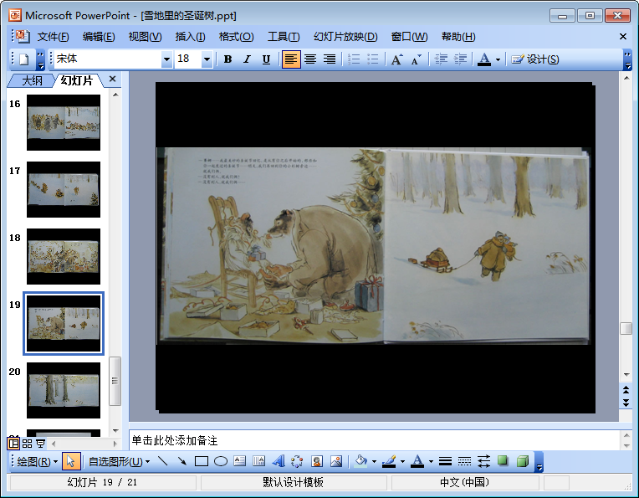Click the 设计 design button
Viewport: 639px width, 498px height.
(x=535, y=59)
